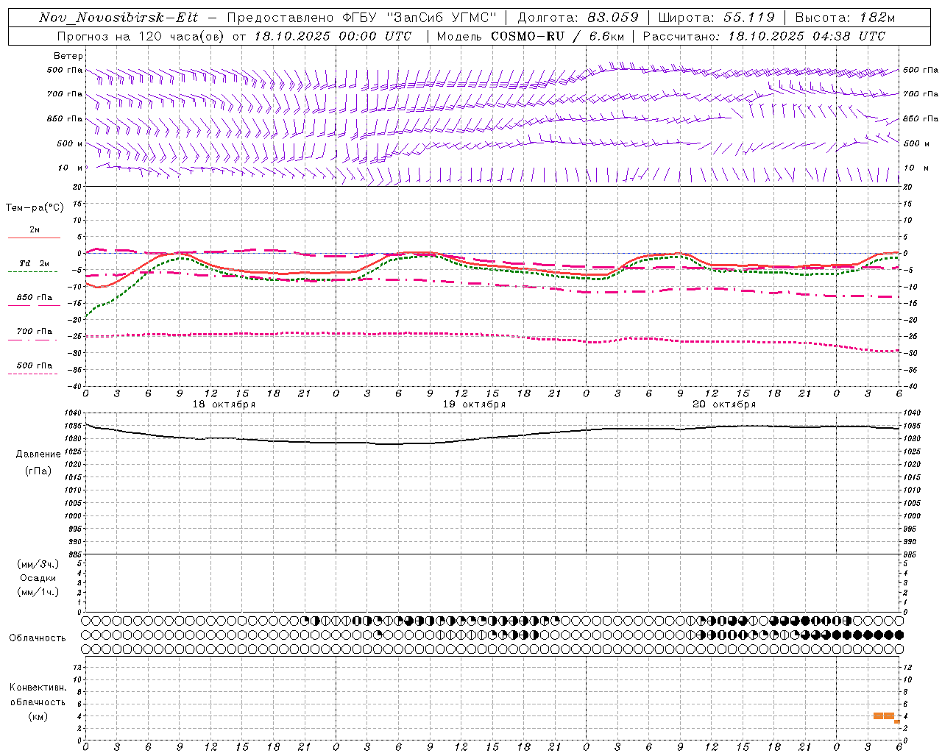Click the date label "19 октября"
The width and height of the screenshot is (942, 753).
[474, 404]
